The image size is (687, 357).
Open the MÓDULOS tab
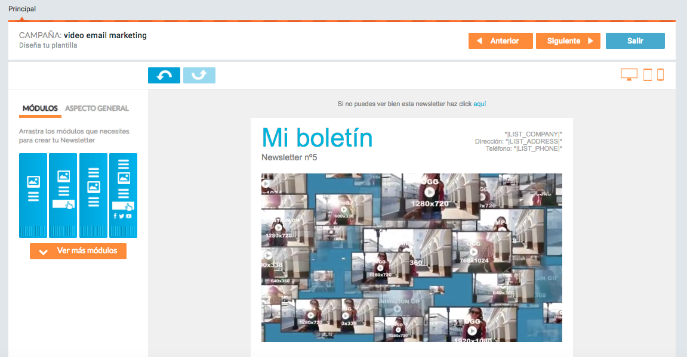[40, 108]
